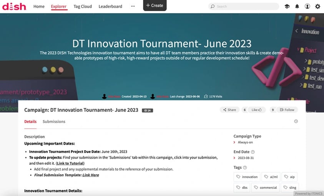Click the Innovation Tournament Details heading
Viewport: 324px width, 196px height.
click(x=53, y=191)
